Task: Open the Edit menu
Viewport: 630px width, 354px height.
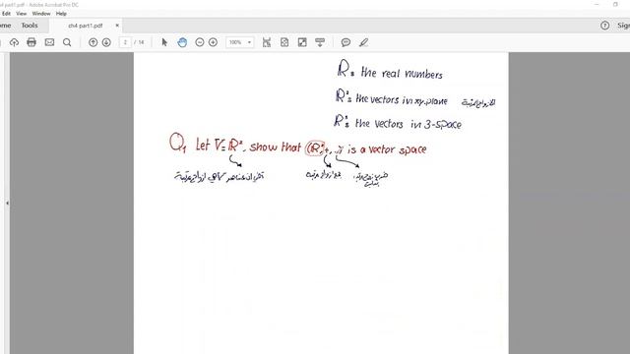Action: pos(6,13)
